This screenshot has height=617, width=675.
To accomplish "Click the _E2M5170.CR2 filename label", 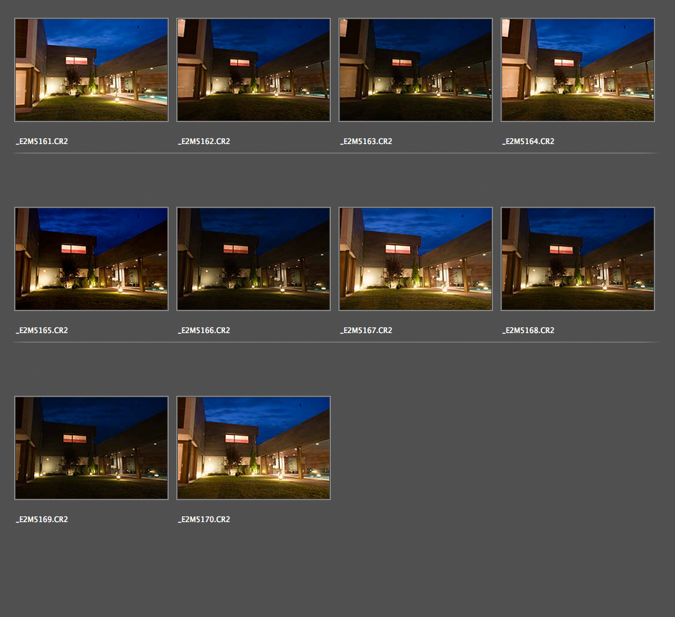I will [204, 520].
